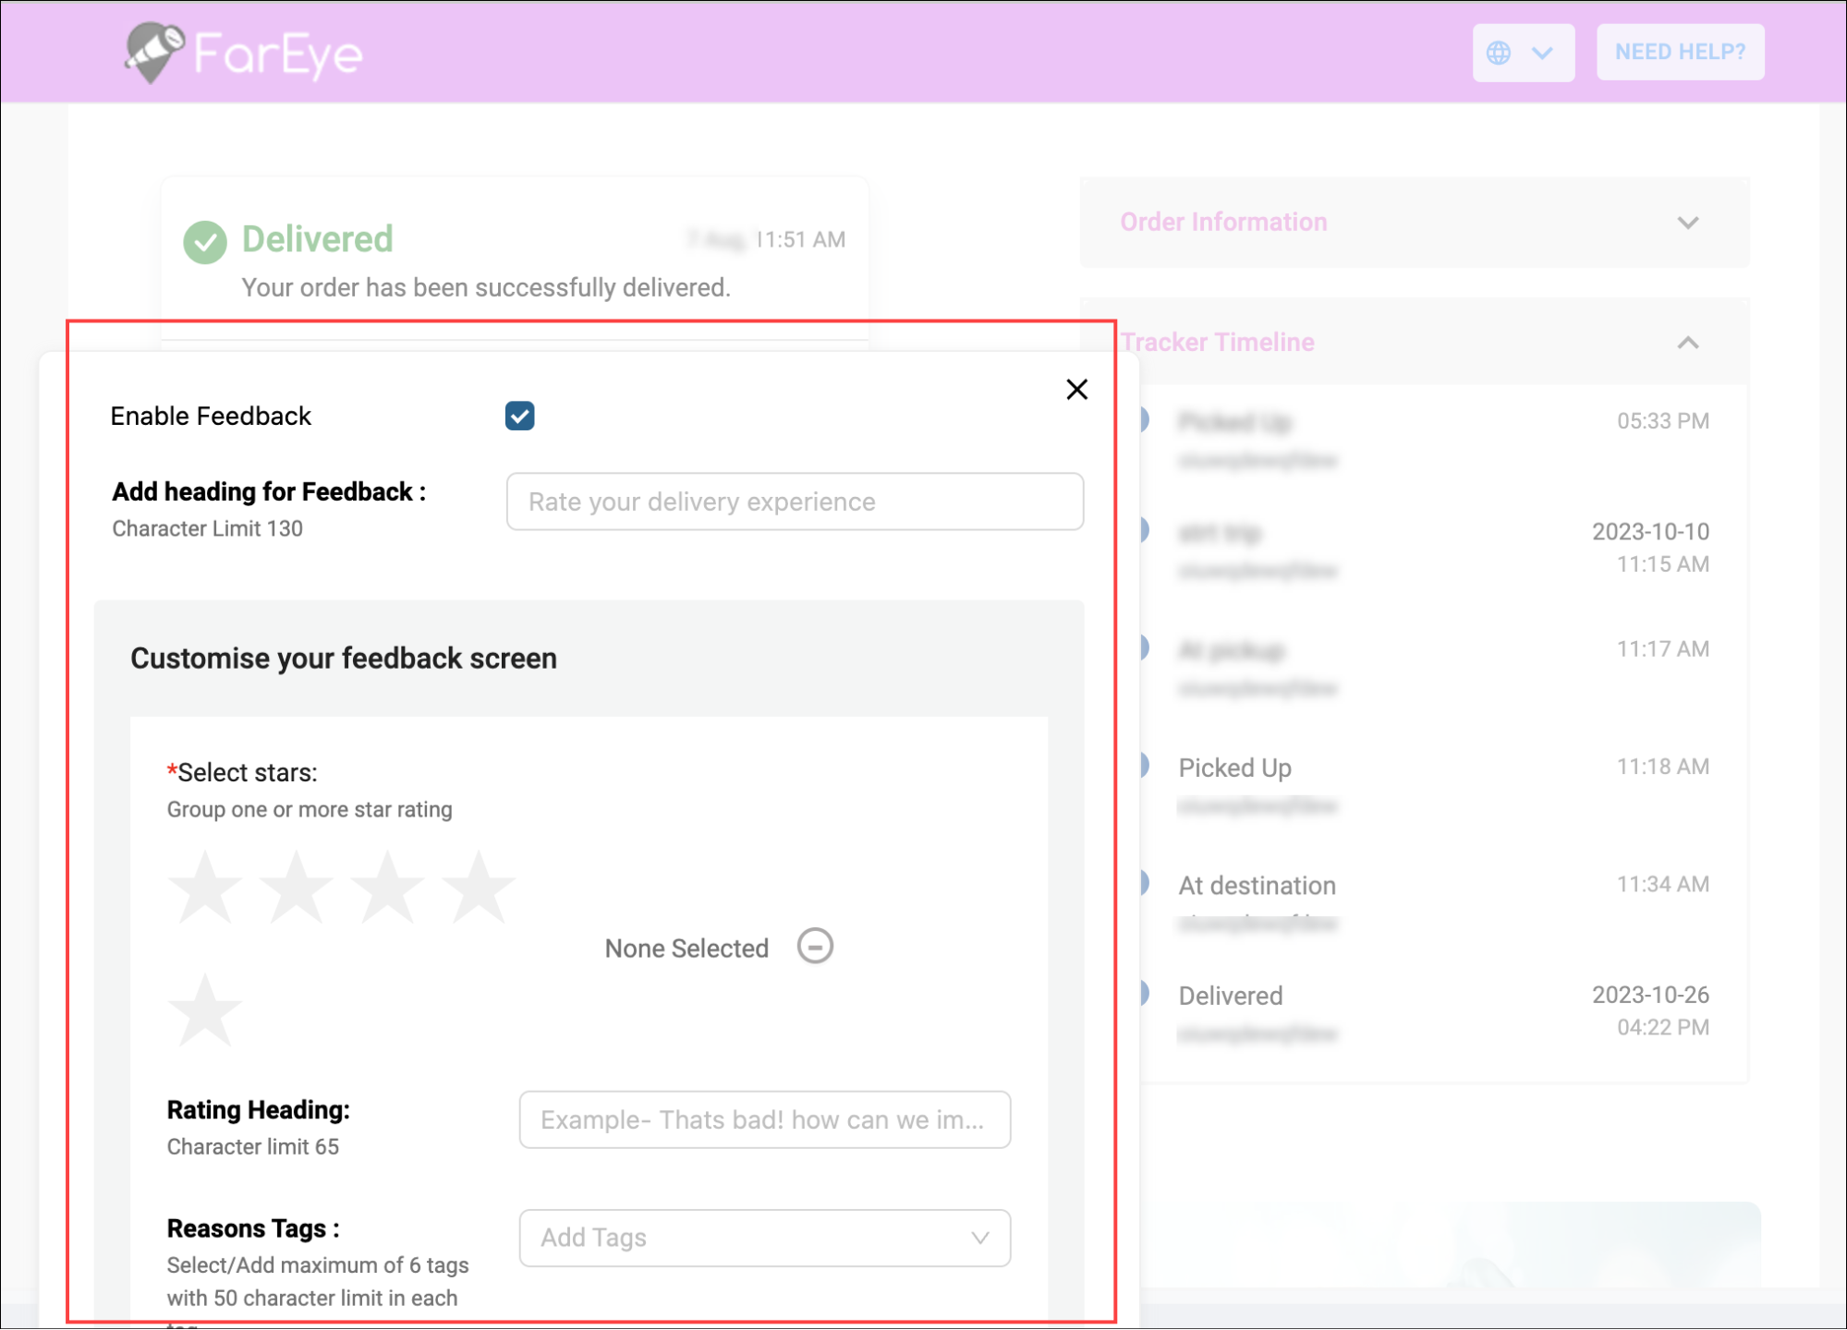
Task: Click the feedback heading input field
Action: click(x=795, y=502)
